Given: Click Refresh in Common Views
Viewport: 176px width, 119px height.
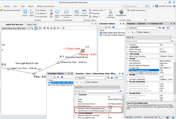Looking at the screenshot, I should 95,17.
